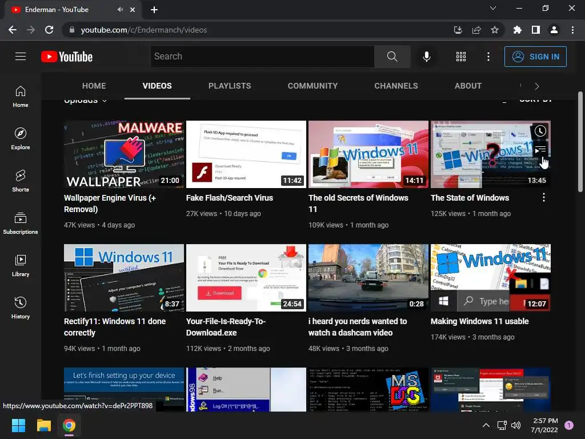Viewport: 585px width, 439px height.
Task: Open Shorts in the sidebar
Action: 21,181
